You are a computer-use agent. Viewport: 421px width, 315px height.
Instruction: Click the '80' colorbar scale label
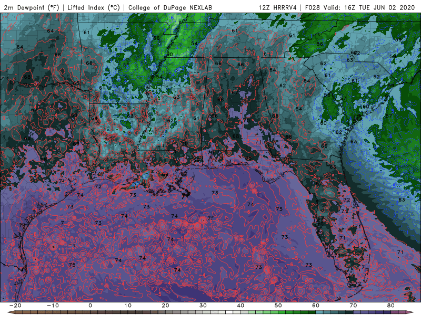(x=391, y=306)
